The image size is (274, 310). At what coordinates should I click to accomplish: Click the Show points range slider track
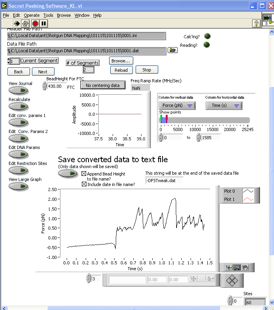207,120
